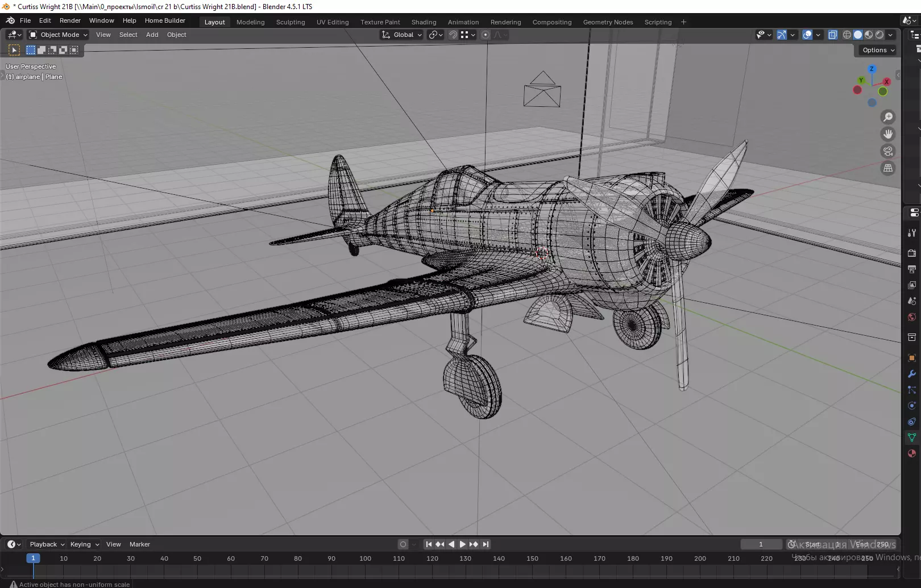Open the Render properties tab
Image resolution: width=921 pixels, height=588 pixels.
912,253
